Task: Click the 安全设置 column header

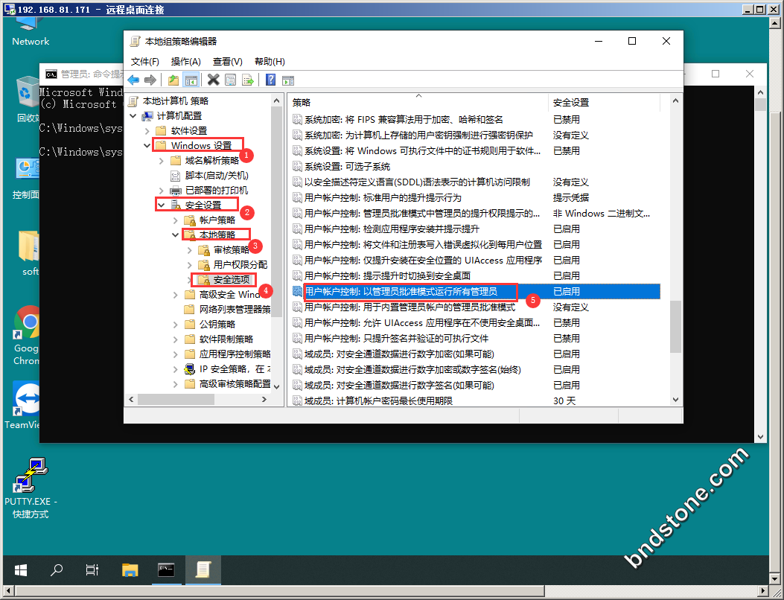Action: (x=571, y=103)
